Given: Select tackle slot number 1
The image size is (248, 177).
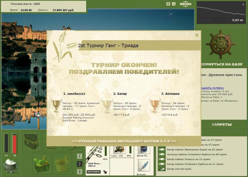Looking at the screenshot, I should click(79, 156).
